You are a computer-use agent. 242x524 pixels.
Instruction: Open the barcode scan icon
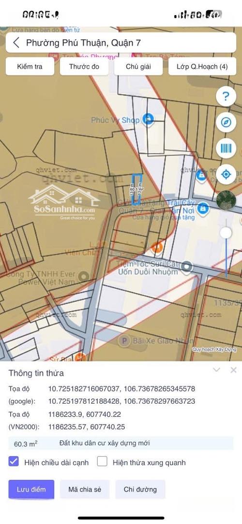tap(226, 148)
